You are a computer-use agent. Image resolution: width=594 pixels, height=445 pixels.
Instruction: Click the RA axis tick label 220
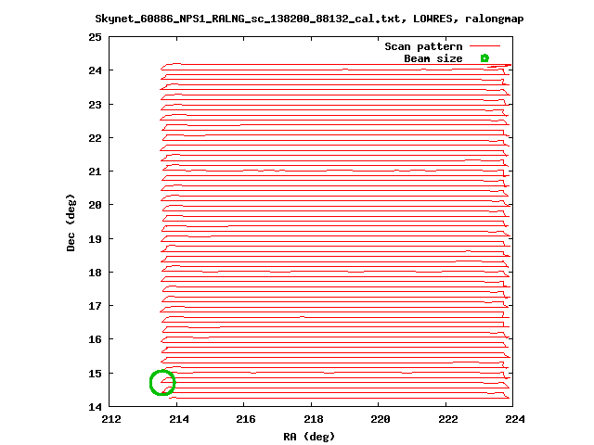(x=381, y=419)
